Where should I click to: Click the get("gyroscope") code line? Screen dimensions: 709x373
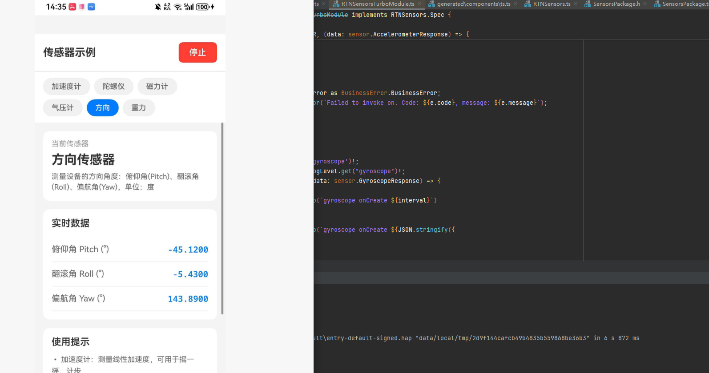[359, 171]
